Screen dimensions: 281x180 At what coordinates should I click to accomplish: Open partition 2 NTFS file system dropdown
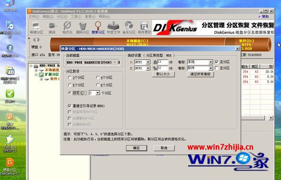point(148,68)
